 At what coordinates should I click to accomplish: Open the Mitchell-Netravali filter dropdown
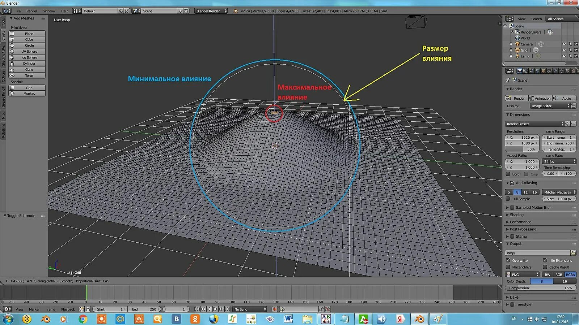pyautogui.click(x=559, y=192)
